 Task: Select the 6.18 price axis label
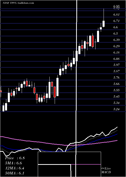point(116,53)
